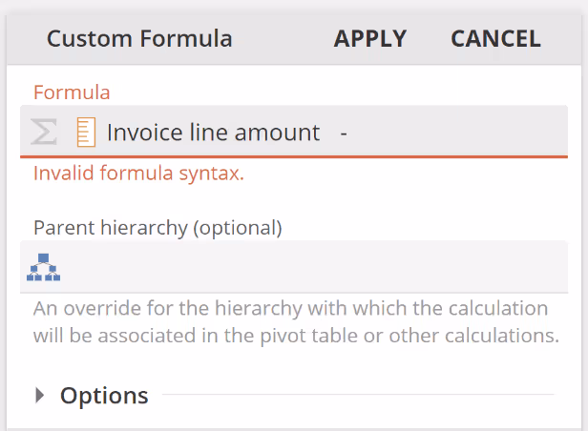The height and width of the screenshot is (431, 588).
Task: Expand the Options section arrow
Action: pyautogui.click(x=40, y=395)
